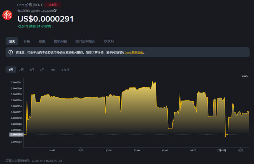Switch to the 分析 tab
The height and width of the screenshot is (164, 254).
(27, 41)
